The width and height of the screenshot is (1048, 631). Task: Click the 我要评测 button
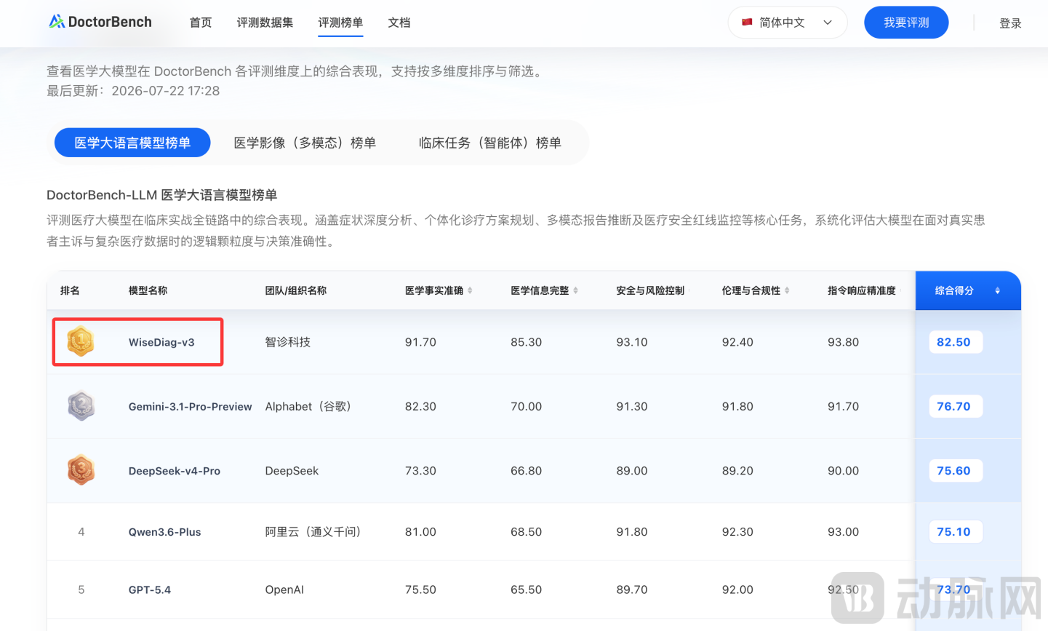906,23
